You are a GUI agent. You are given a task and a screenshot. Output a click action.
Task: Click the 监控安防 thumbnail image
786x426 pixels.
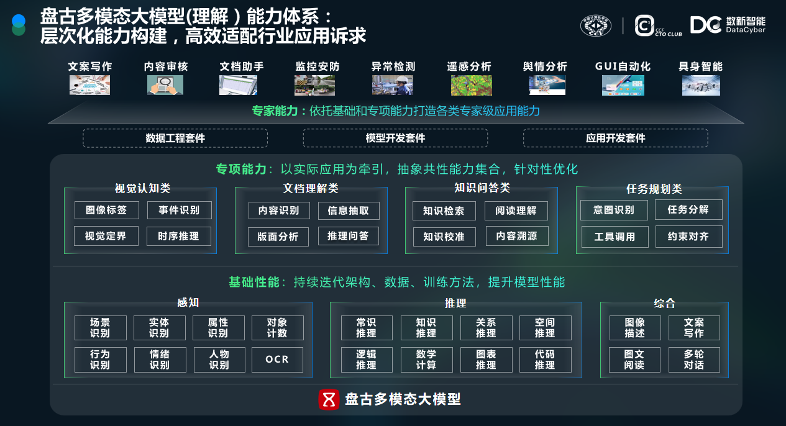315,85
